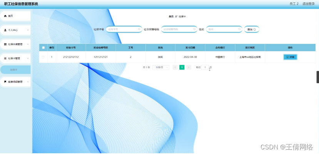This screenshot has width=319, height=154.
Task: Click the name cell 张莉
Action: pos(160,57)
